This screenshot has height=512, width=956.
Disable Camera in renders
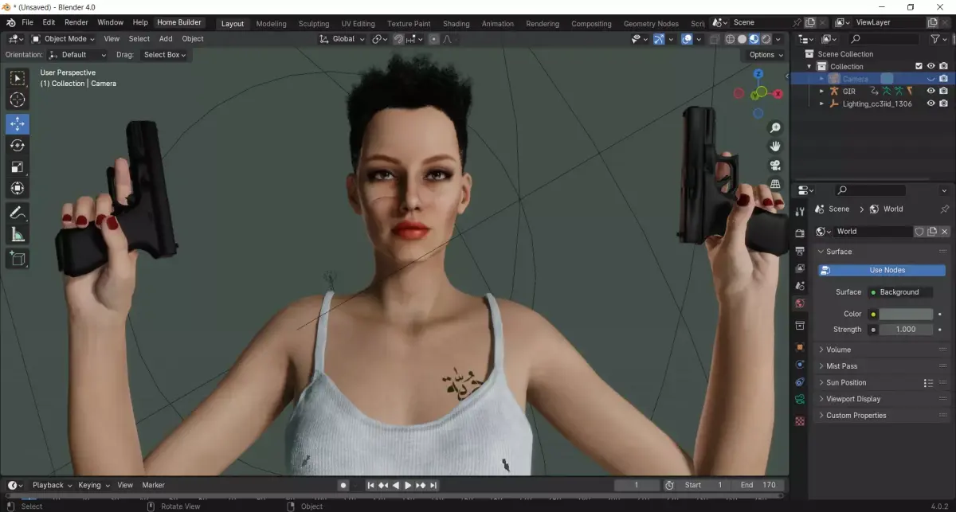coord(943,79)
